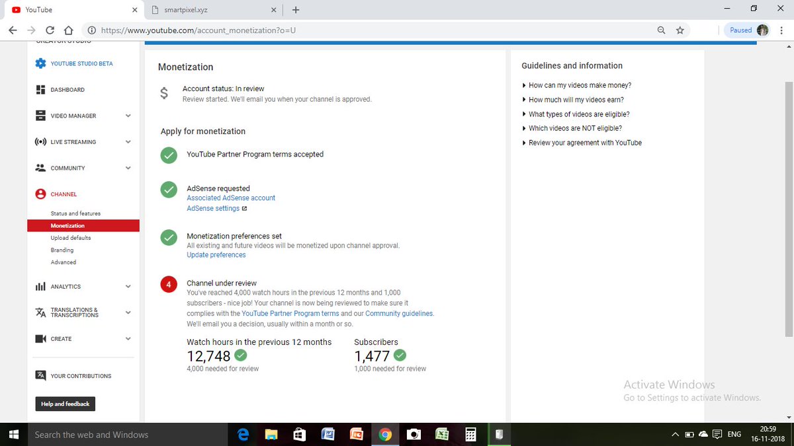
Task: Open YouTube Partner Program terms link
Action: coord(290,314)
